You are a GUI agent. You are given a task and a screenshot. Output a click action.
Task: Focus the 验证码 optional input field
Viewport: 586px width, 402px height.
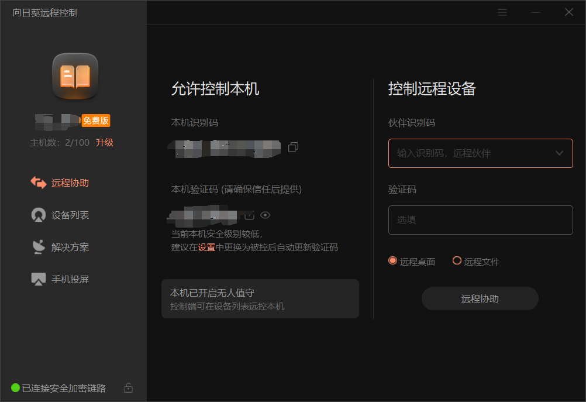point(481,220)
